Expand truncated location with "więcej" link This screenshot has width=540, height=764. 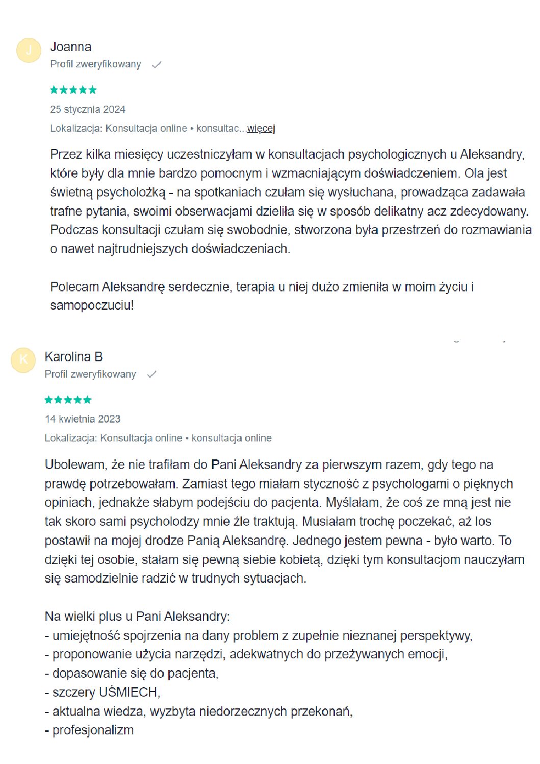coord(261,129)
